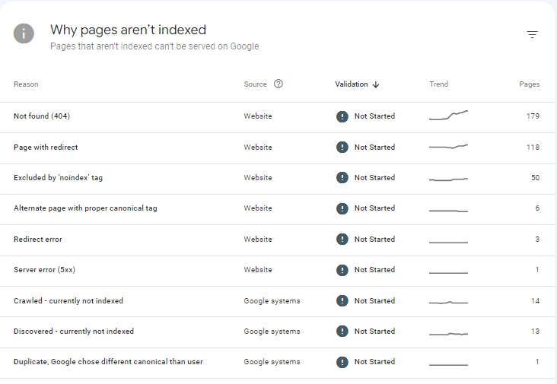Click the 13 pages count

[x=536, y=332]
